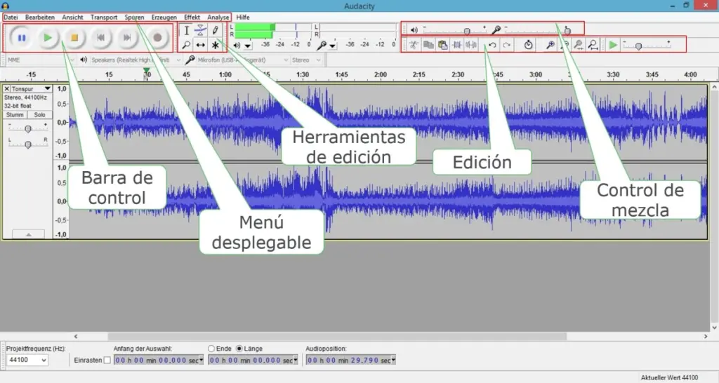Collapse track with bottom arrow button

coord(28,234)
